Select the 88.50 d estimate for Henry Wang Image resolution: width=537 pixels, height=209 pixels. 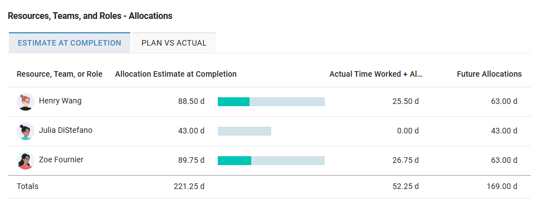tap(192, 102)
